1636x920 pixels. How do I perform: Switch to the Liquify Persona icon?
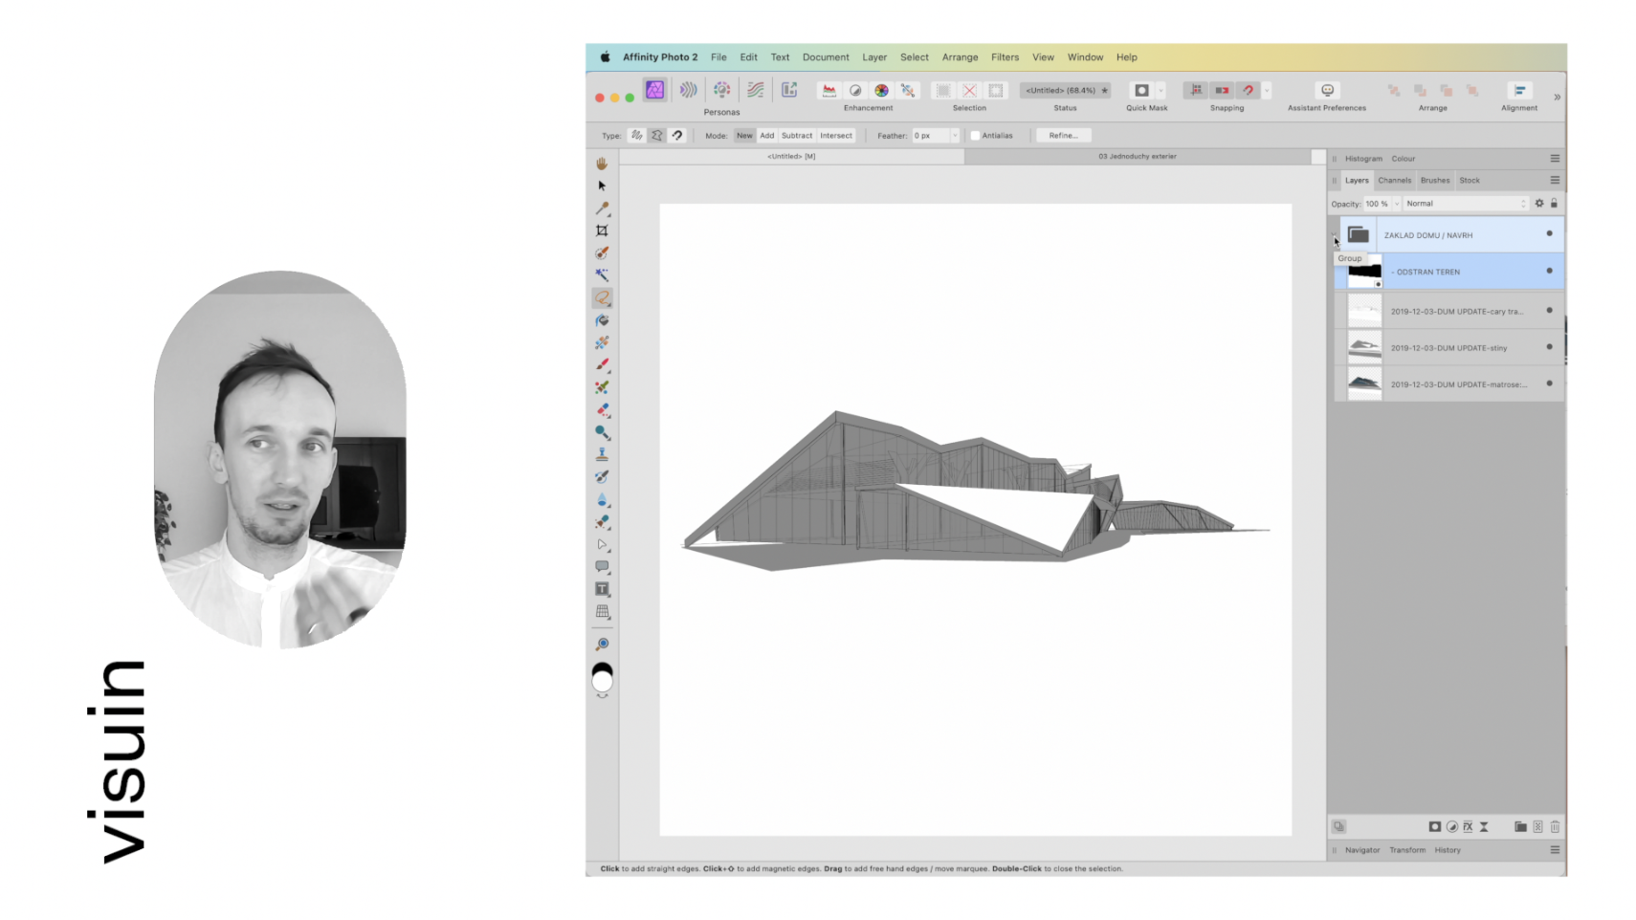(688, 90)
